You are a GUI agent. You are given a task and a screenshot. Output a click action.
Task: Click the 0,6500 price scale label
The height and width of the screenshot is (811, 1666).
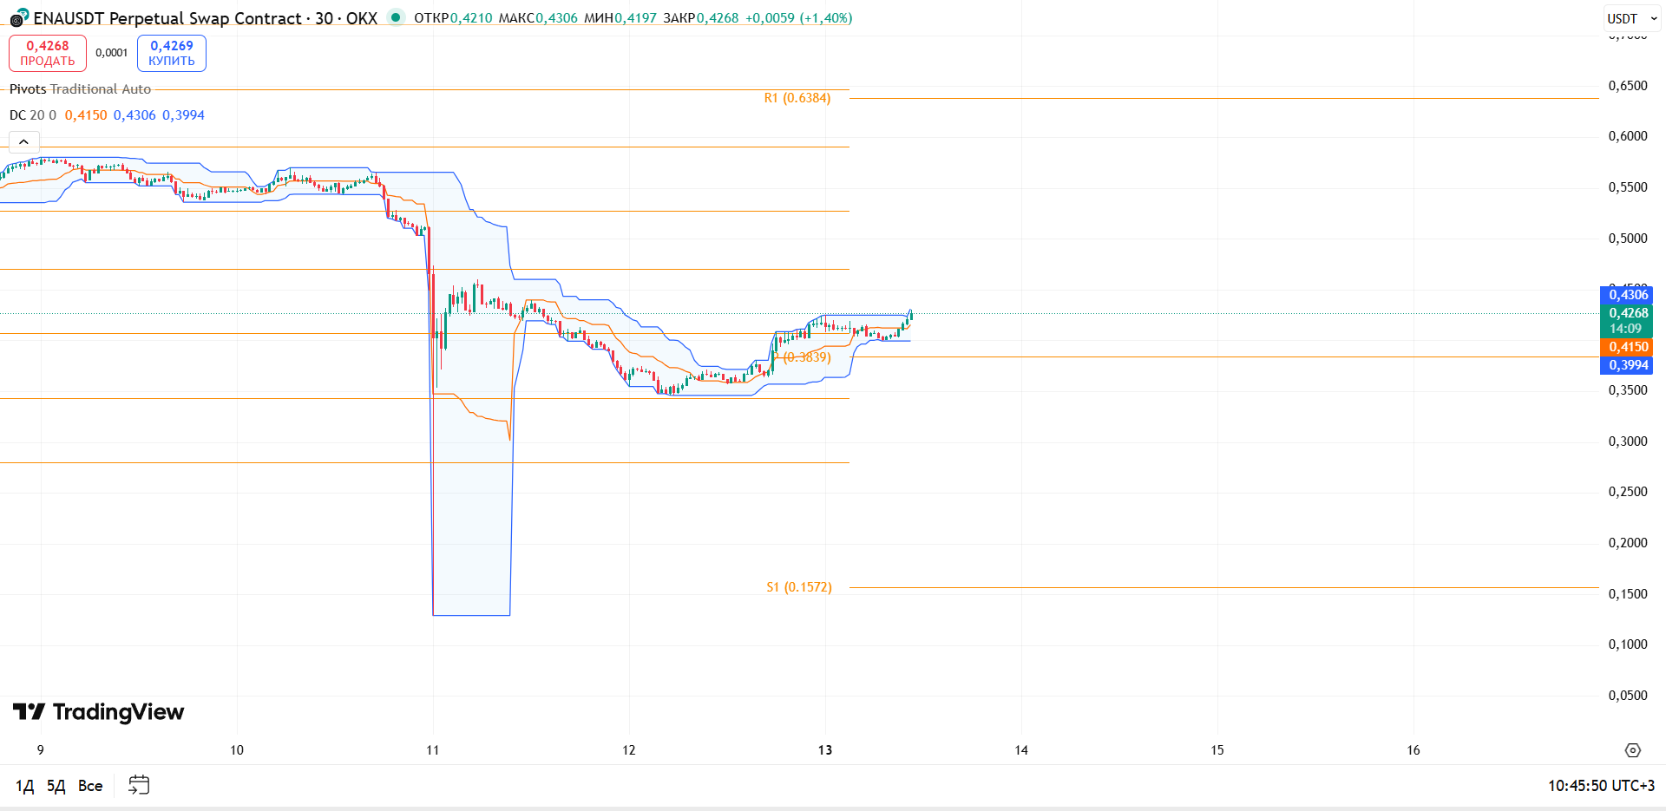[1628, 86]
